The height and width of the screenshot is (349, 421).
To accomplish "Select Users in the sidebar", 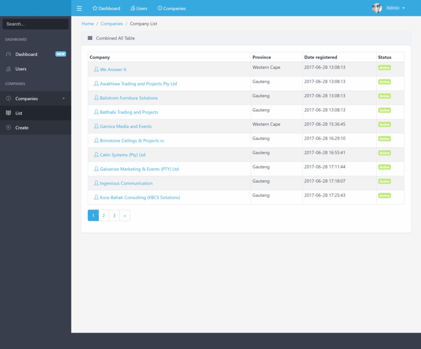I will point(36,69).
